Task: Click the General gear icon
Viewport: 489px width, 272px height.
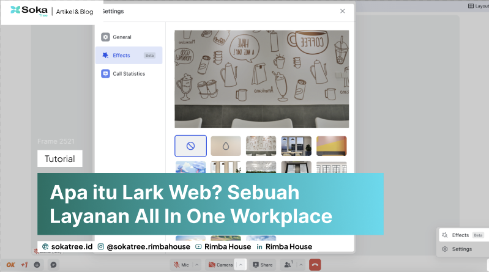Action: [105, 37]
